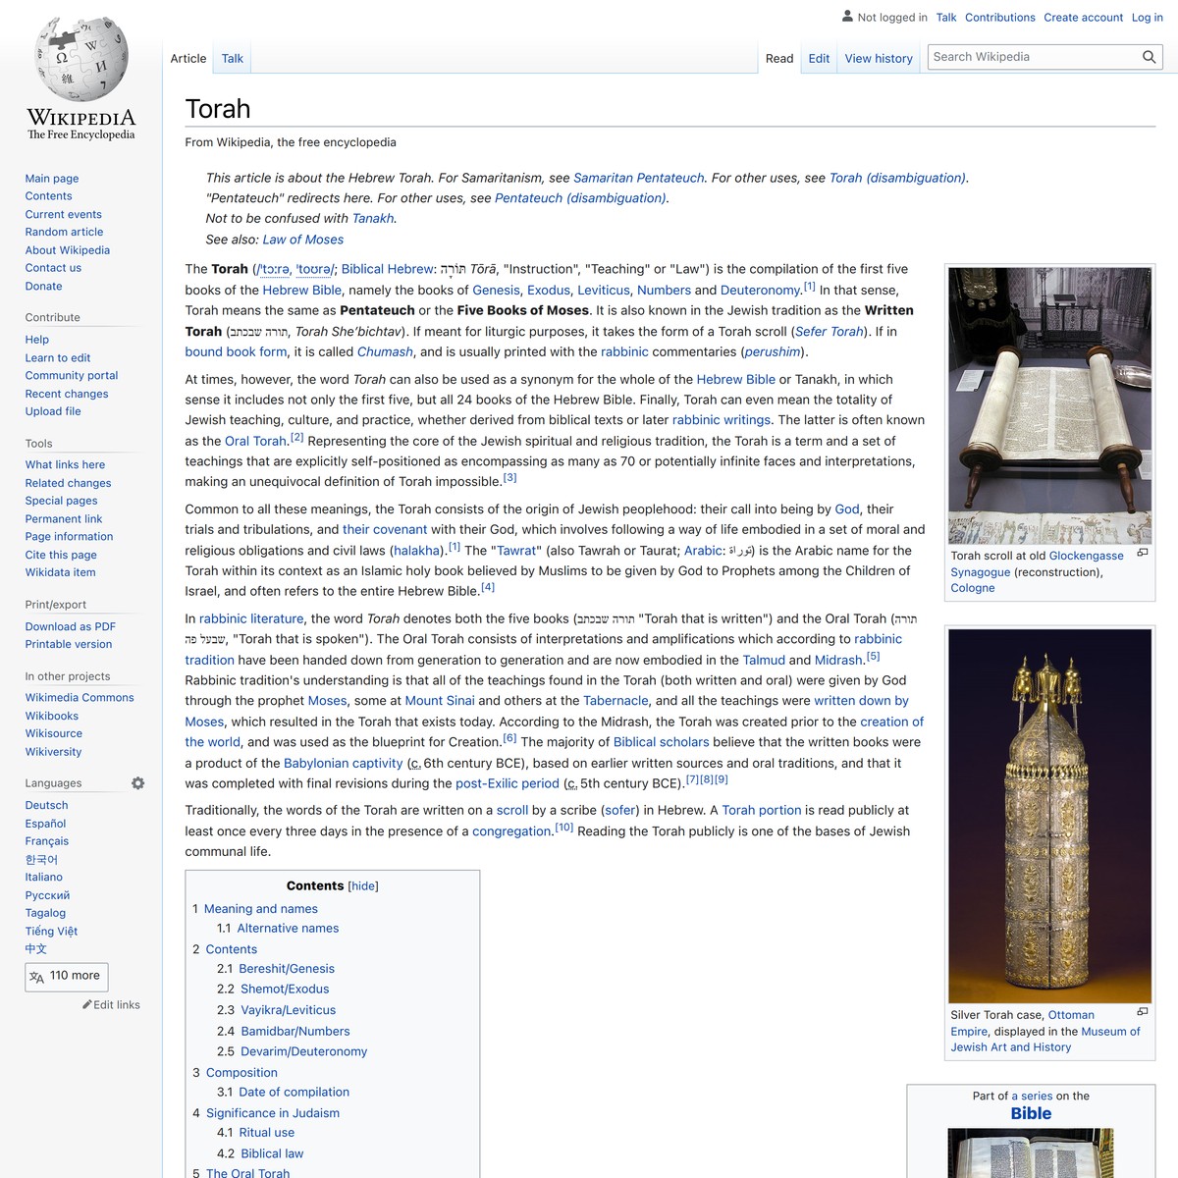Enlarge the silver Torah case image via its expand icon
Viewport: 1178px width, 1178px height.
[1143, 1011]
